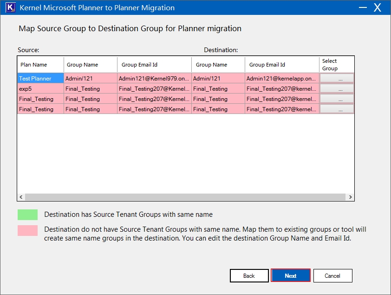
Task: Click the 'Destination has Source Tenant Groups' legend text
Action: [129, 215]
